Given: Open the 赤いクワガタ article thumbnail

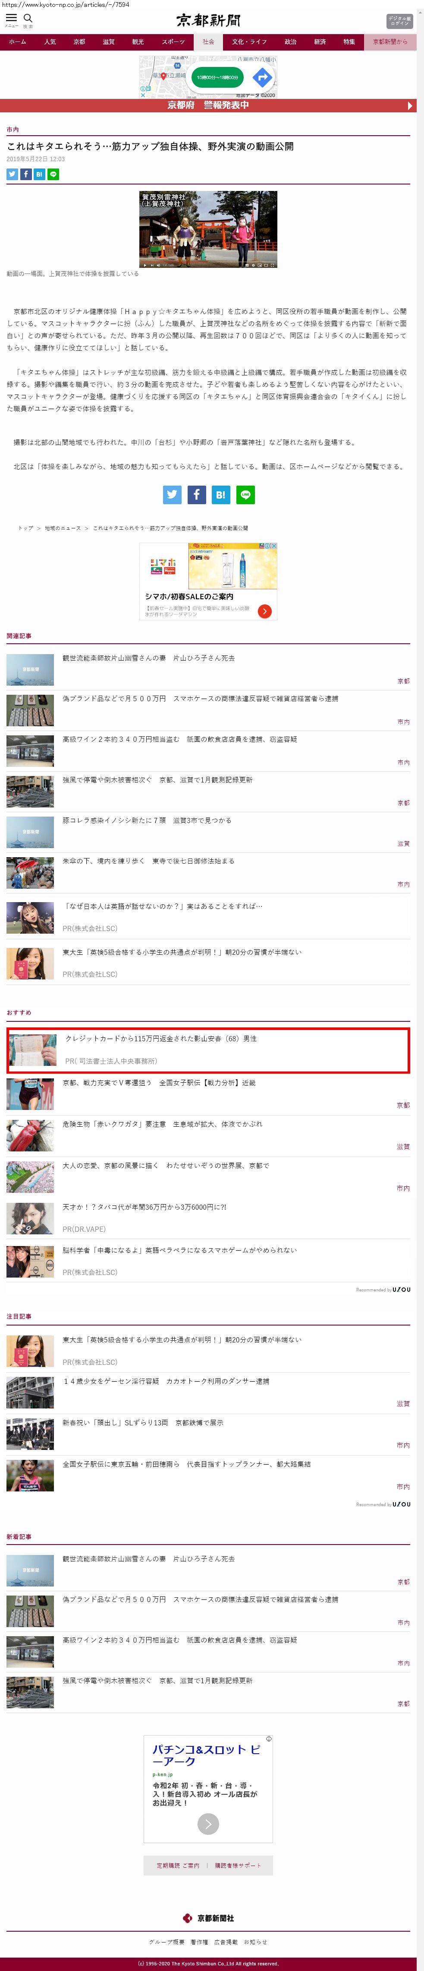Looking at the screenshot, I should point(31,1135).
